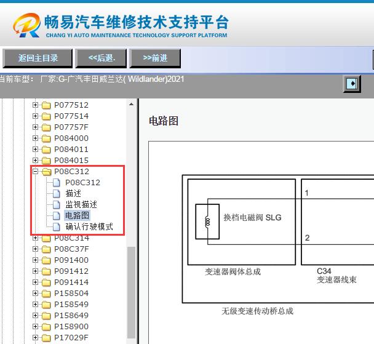Select the P158900 folder label
Viewport: 374px width, 344px height.
click(71, 327)
